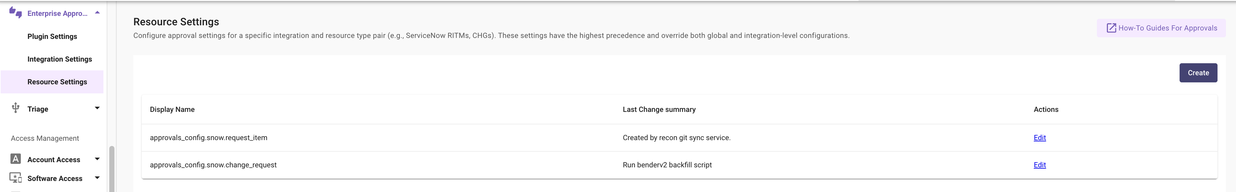Click the external-link icon beside How-To Guides
The height and width of the screenshot is (192, 1236).
(1111, 28)
